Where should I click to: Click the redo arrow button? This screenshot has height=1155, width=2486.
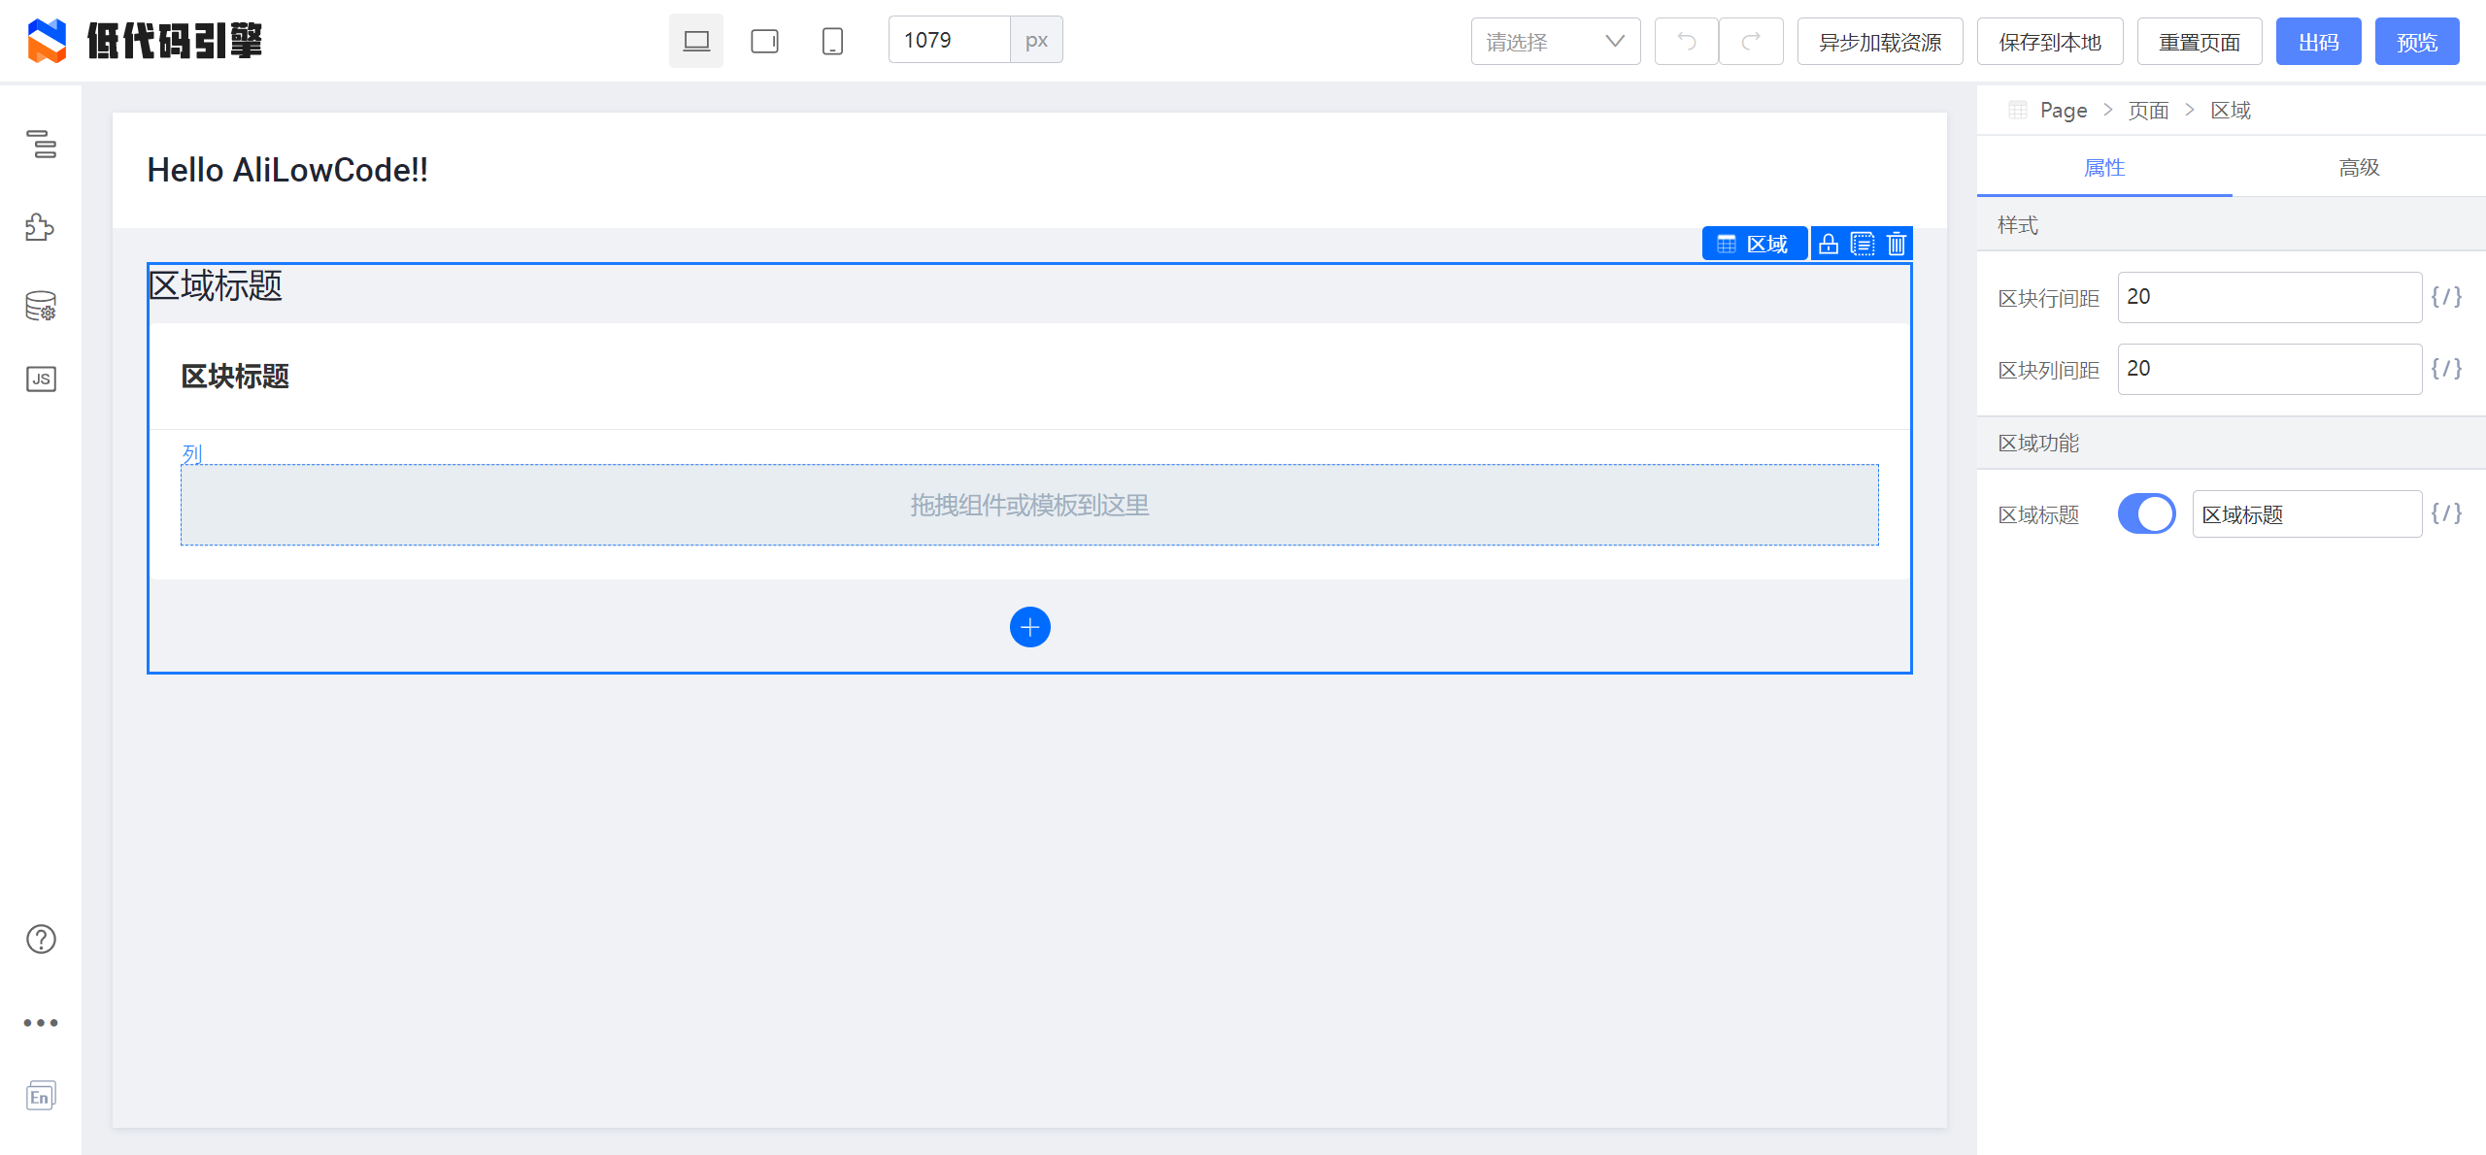(1751, 42)
